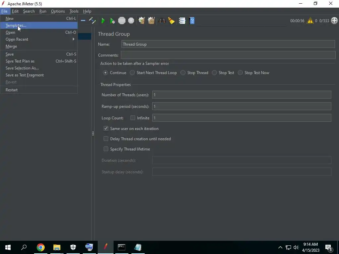Viewport: 339px width, 254px height.
Task: Uncheck Same user on each iteration
Action: pos(106,128)
